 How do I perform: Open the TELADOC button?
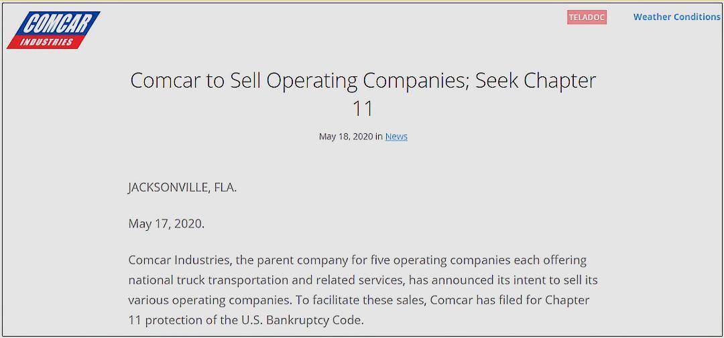click(587, 17)
